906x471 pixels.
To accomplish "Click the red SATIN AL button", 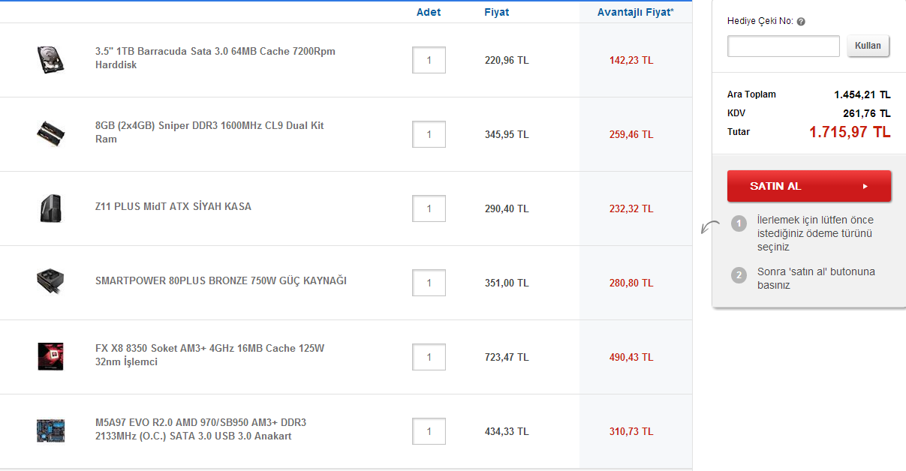I will (809, 186).
